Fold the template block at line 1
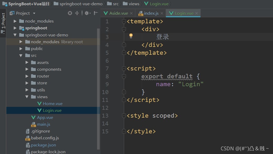This screenshot has width=273, height=154. click(x=124, y=21)
